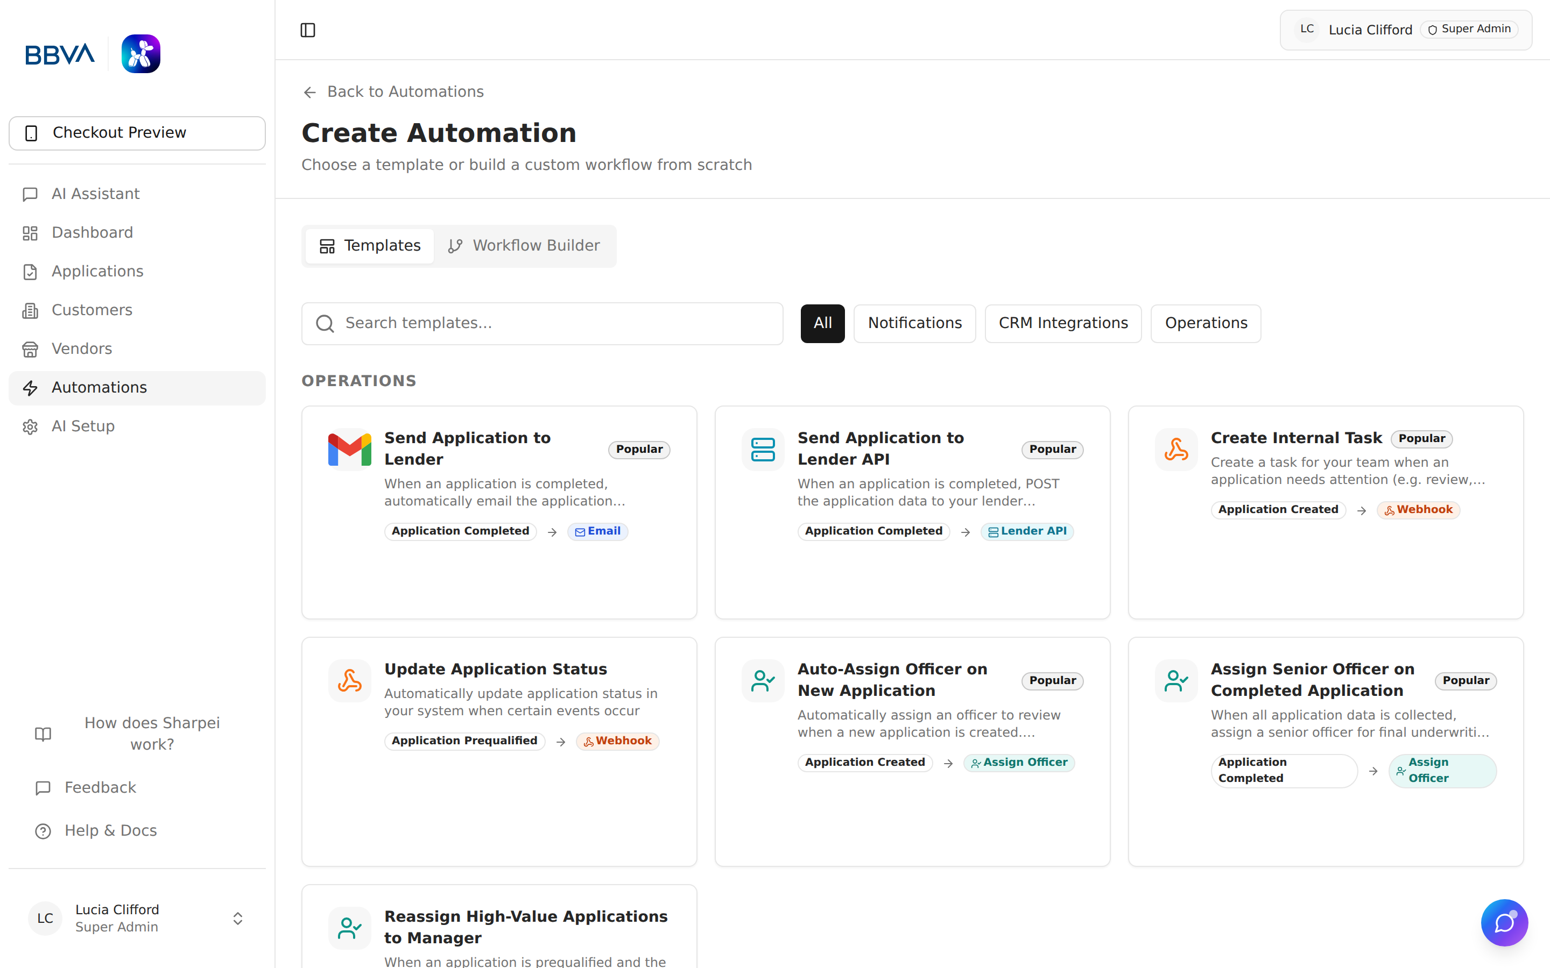Open the floating Sharpei chat bubble
Image resolution: width=1550 pixels, height=968 pixels.
(x=1505, y=922)
